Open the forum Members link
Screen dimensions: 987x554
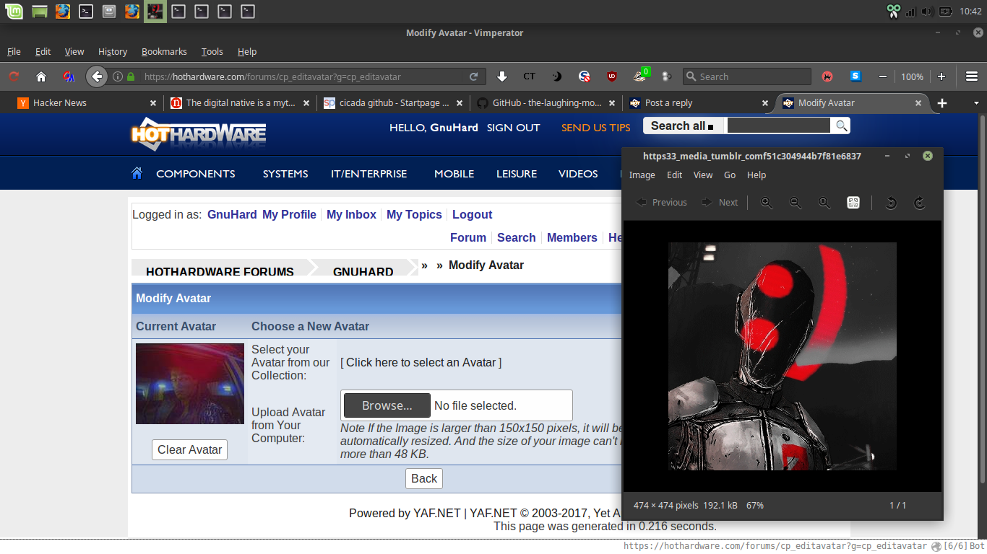tap(572, 237)
